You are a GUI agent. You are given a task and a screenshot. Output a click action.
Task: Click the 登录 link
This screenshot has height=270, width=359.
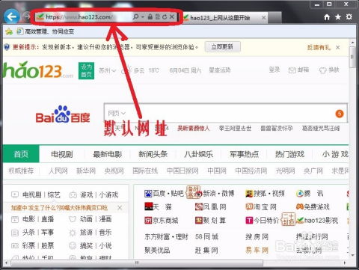coord(274,70)
